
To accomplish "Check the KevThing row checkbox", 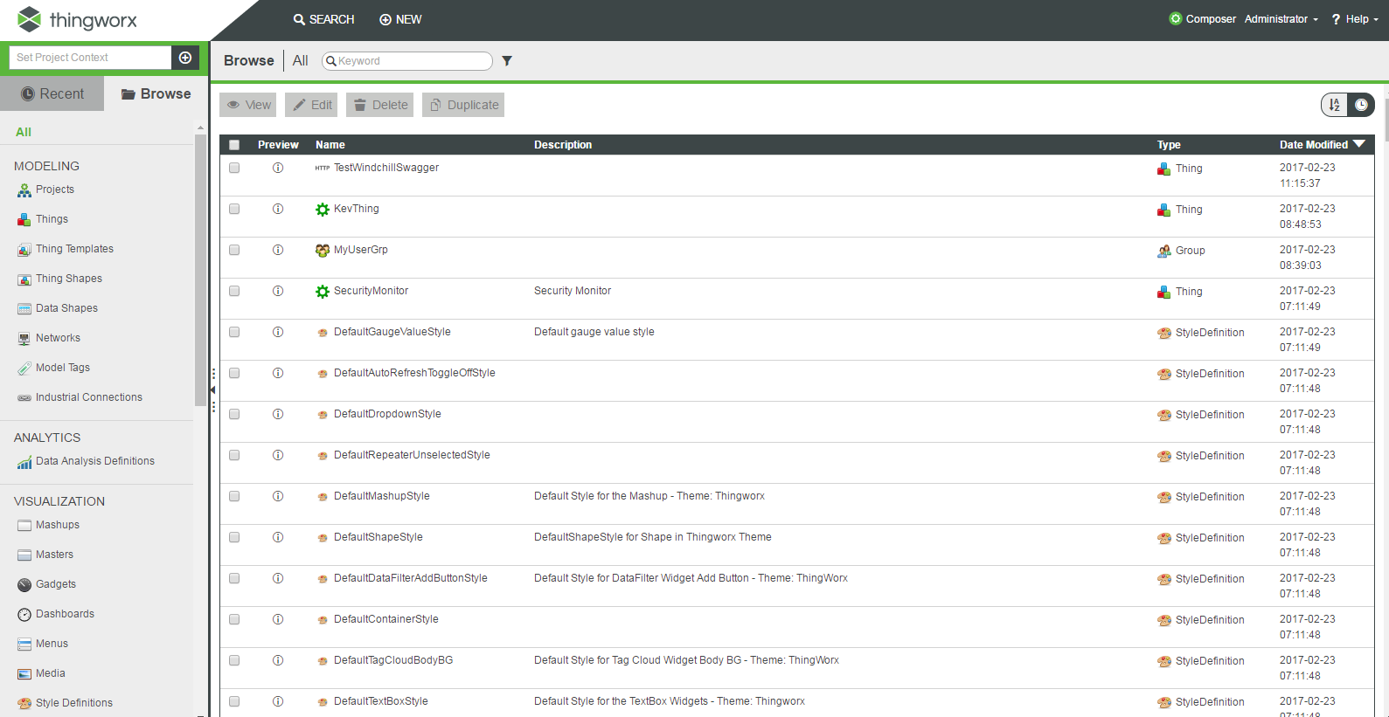I will pos(234,209).
